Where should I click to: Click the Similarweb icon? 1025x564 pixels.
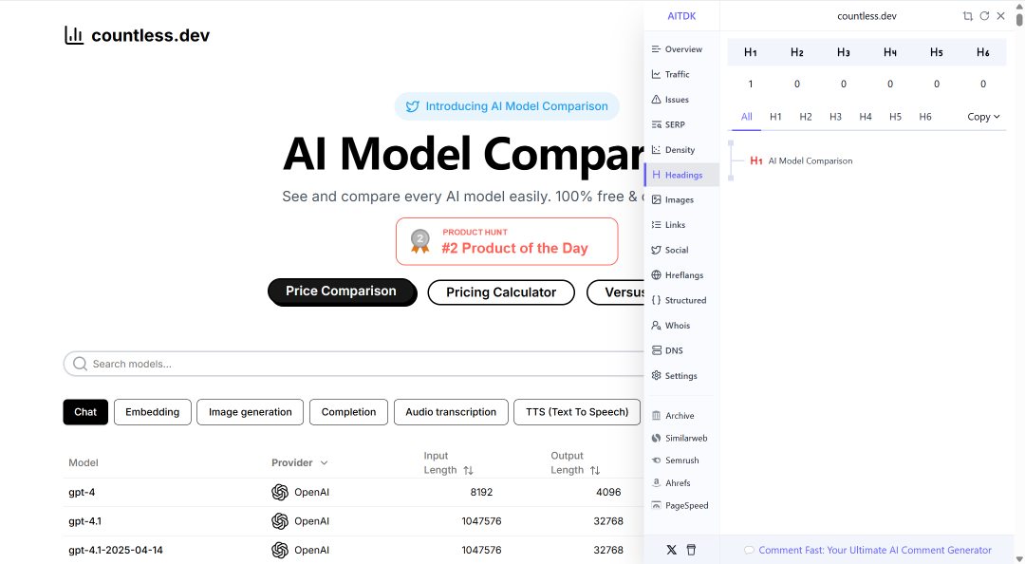point(657,439)
